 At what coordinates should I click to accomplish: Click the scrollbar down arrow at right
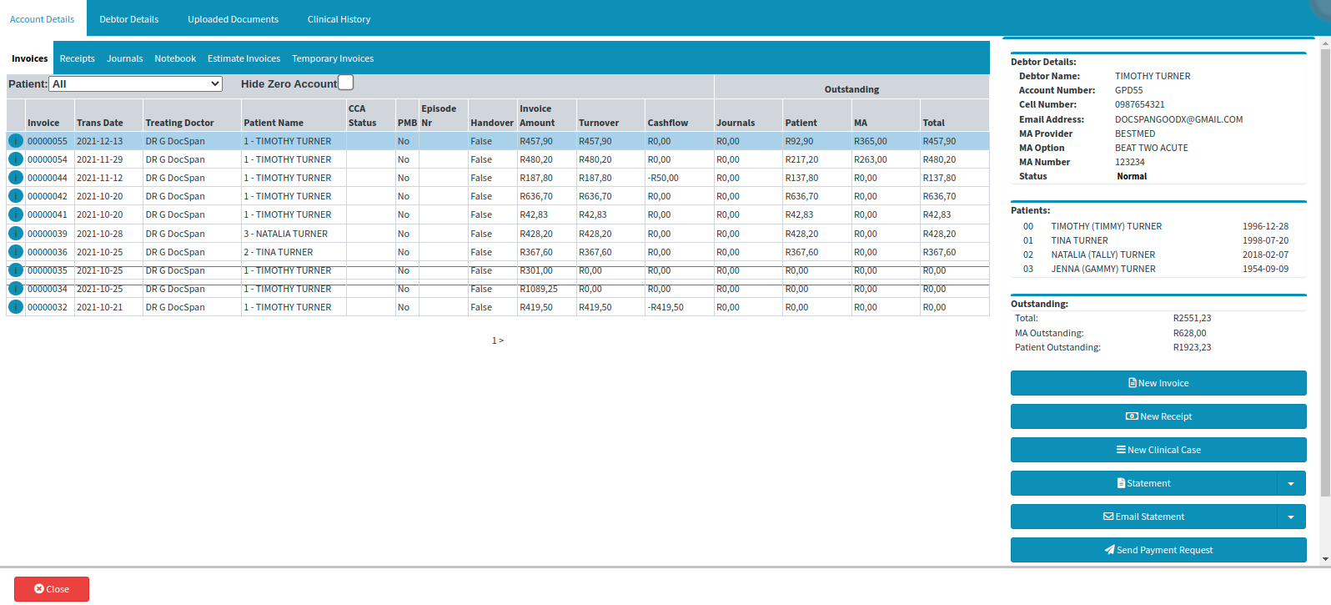[1325, 558]
